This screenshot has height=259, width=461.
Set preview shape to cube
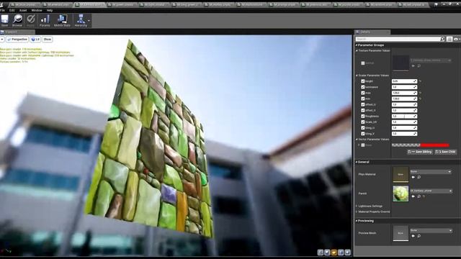click(341, 253)
